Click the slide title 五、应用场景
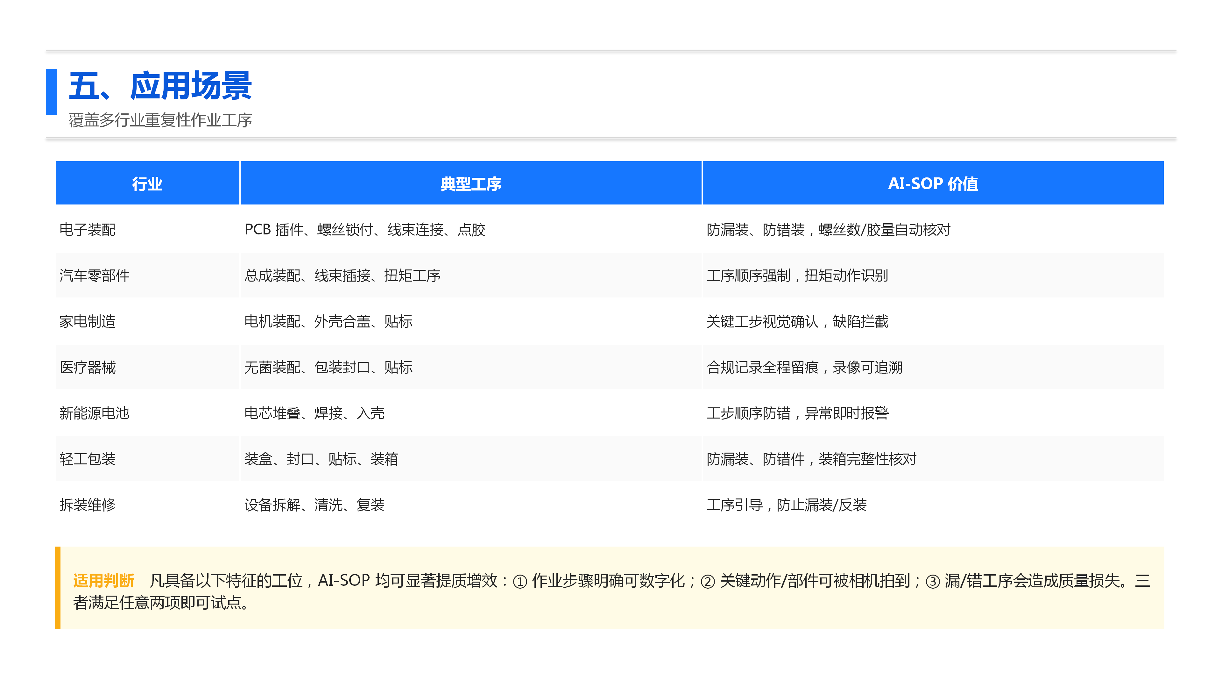The width and height of the screenshot is (1222, 688). pos(160,86)
